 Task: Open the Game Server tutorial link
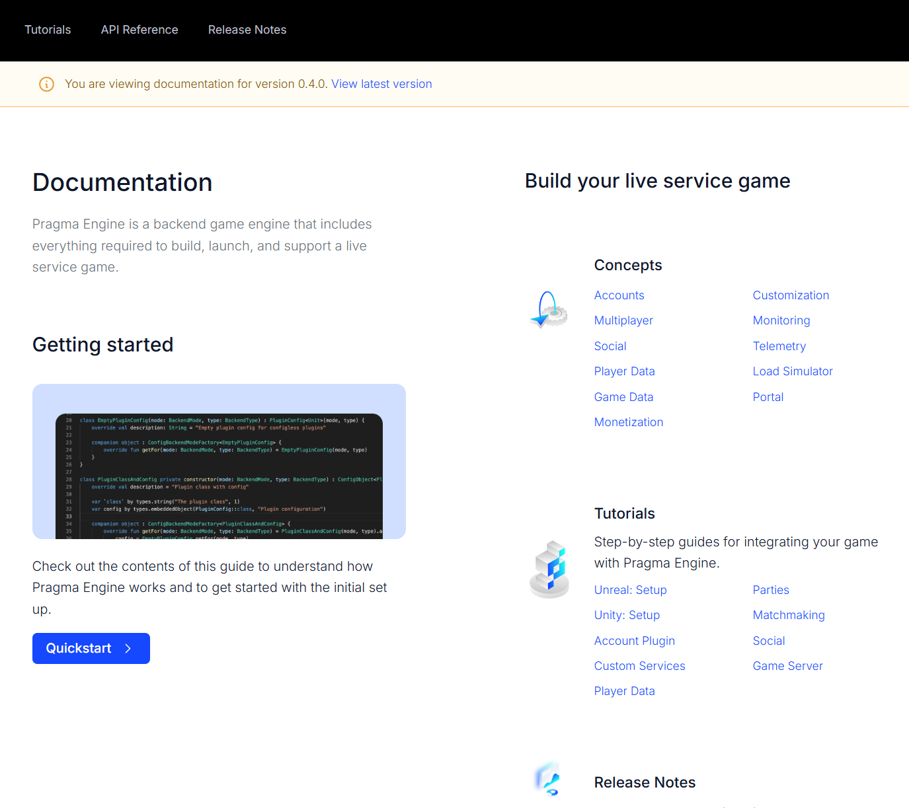[787, 666]
